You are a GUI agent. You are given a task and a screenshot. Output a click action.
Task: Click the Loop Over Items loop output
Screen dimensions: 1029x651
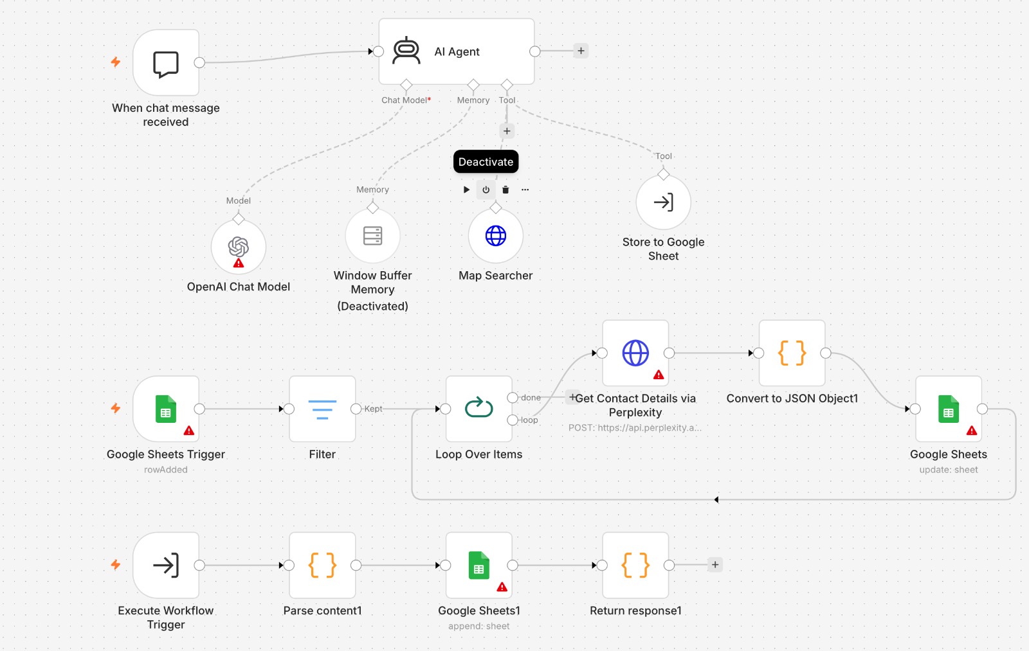point(513,420)
